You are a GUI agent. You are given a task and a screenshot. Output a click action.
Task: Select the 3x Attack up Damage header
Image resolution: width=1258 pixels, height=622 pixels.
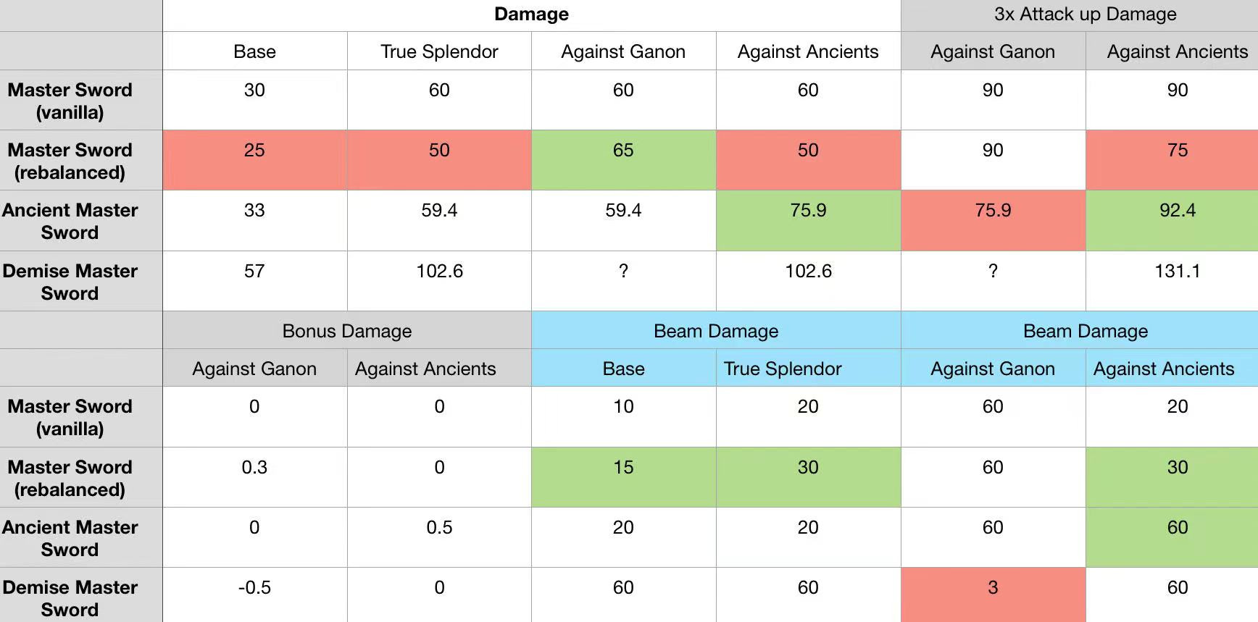[x=1085, y=14]
